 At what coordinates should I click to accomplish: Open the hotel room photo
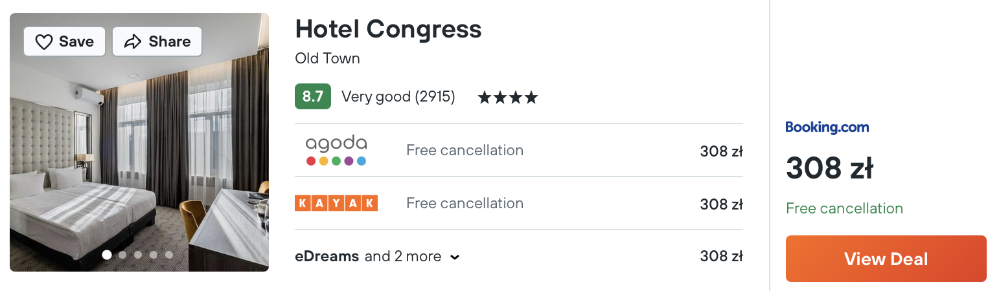pyautogui.click(x=139, y=142)
